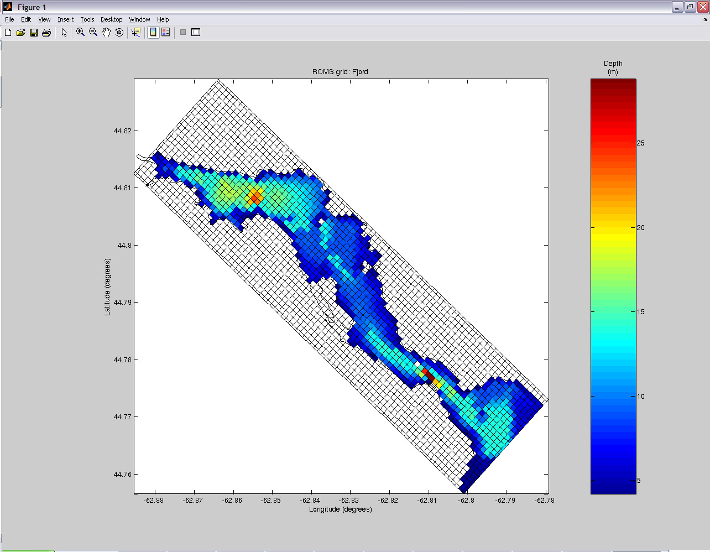
Task: Enable the Rotate 3D tool
Action: [119, 33]
